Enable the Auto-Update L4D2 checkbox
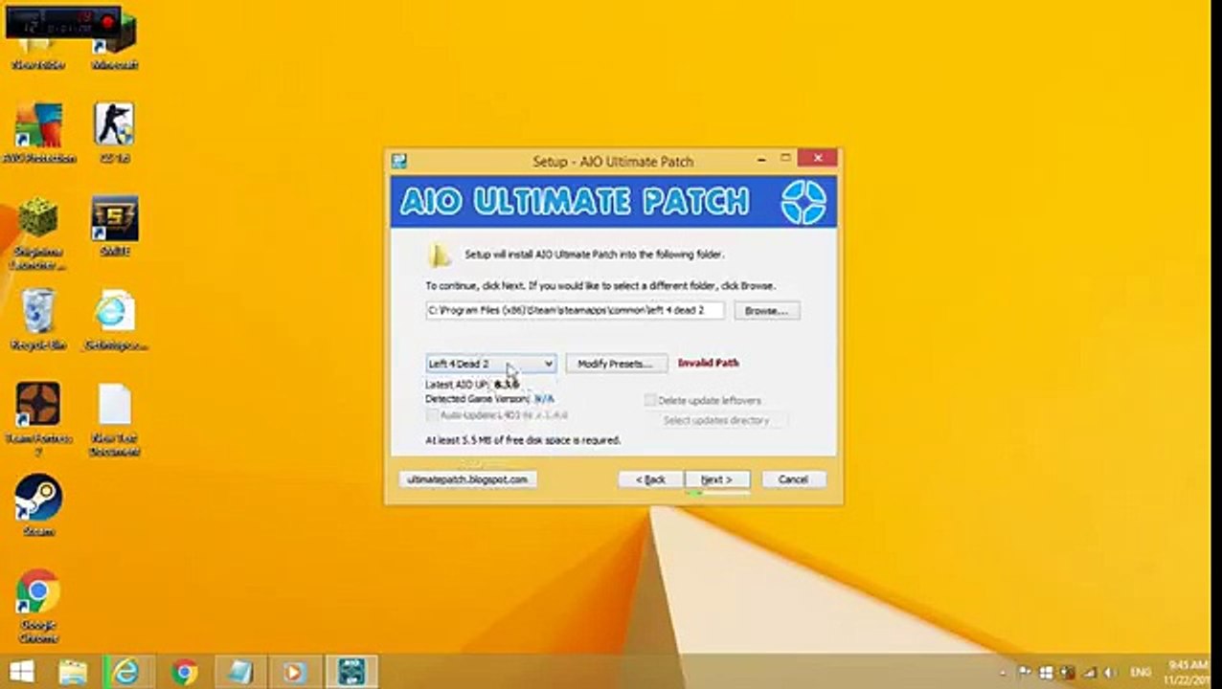This screenshot has width=1222, height=689. (x=432, y=415)
